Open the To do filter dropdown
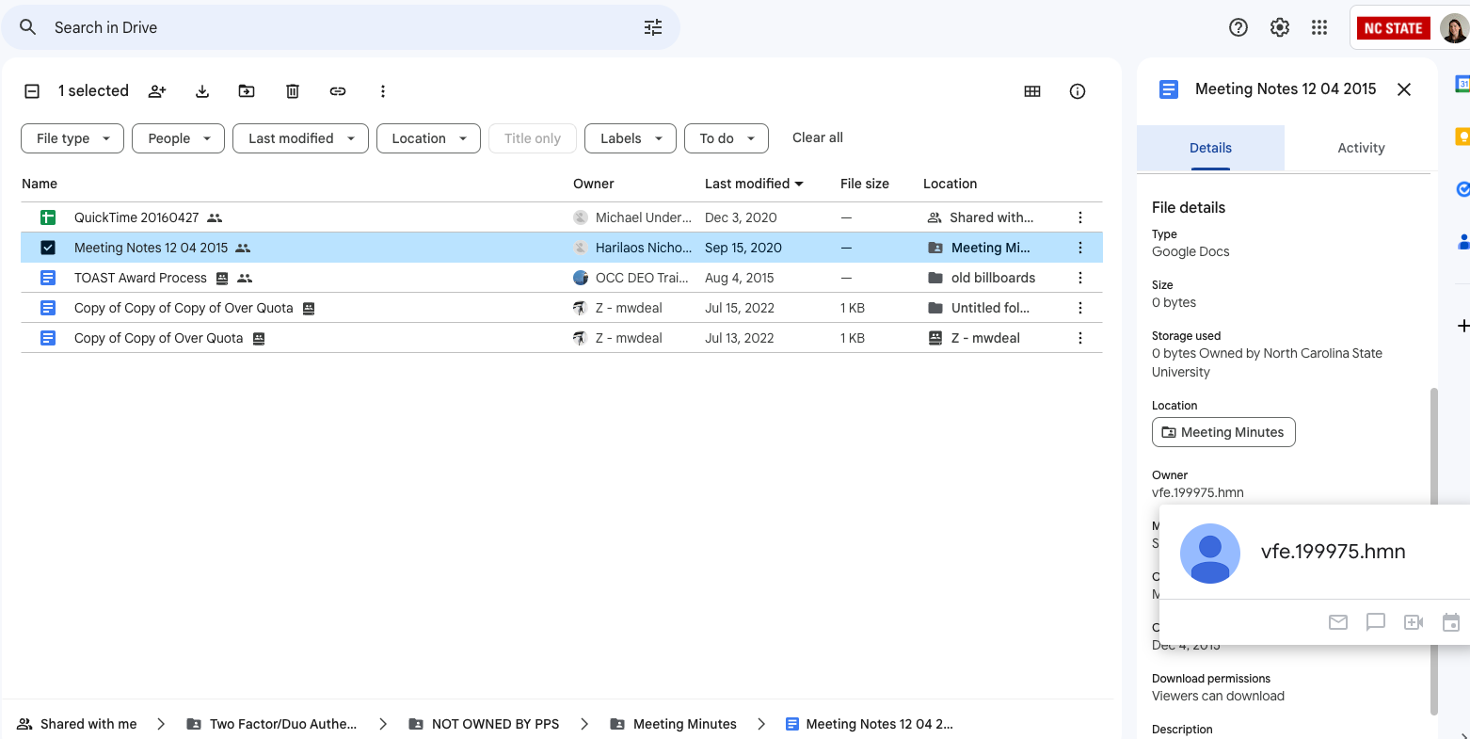 point(726,138)
